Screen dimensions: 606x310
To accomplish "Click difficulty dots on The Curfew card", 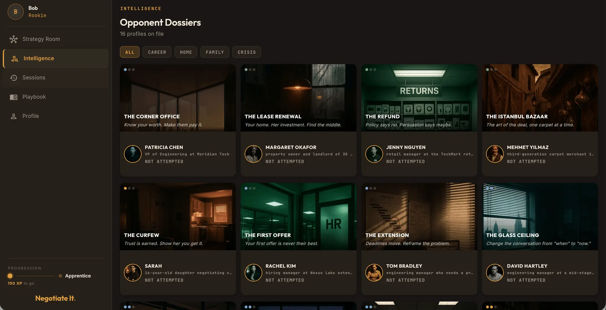I will (x=129, y=188).
